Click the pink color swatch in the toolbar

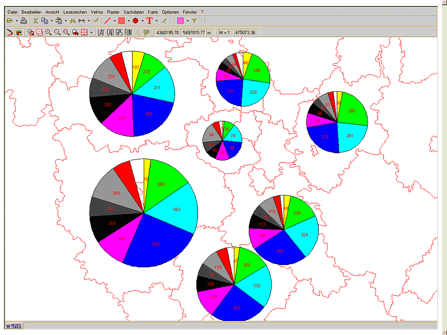pos(181,21)
